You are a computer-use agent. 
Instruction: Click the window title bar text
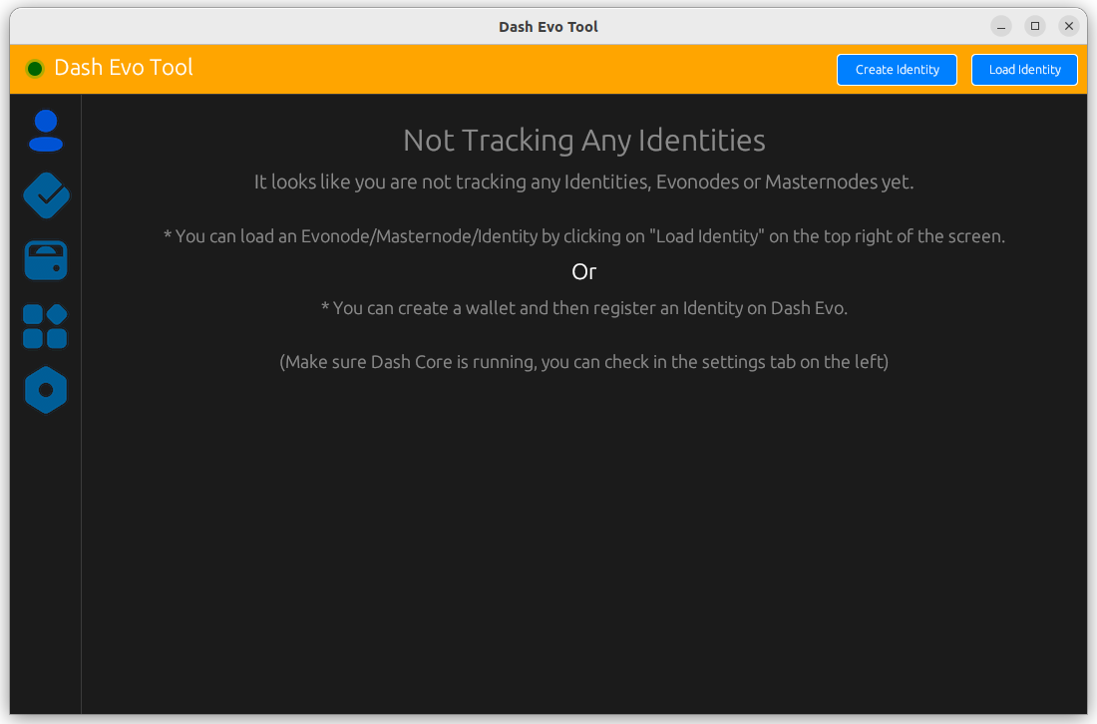tap(548, 27)
